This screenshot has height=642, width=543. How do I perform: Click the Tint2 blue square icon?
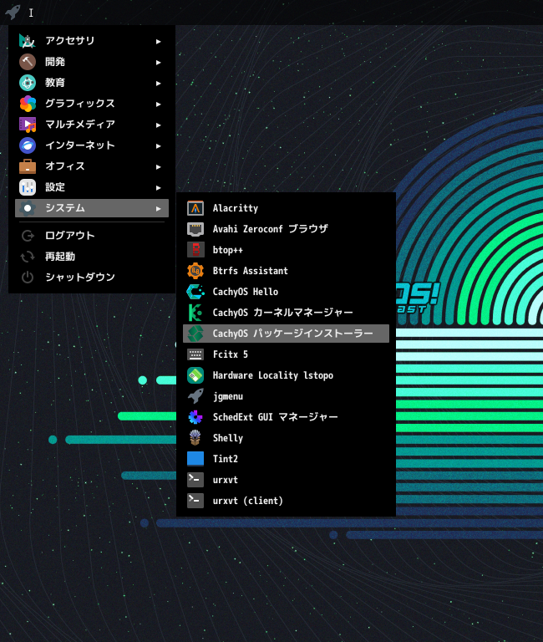pyautogui.click(x=195, y=459)
